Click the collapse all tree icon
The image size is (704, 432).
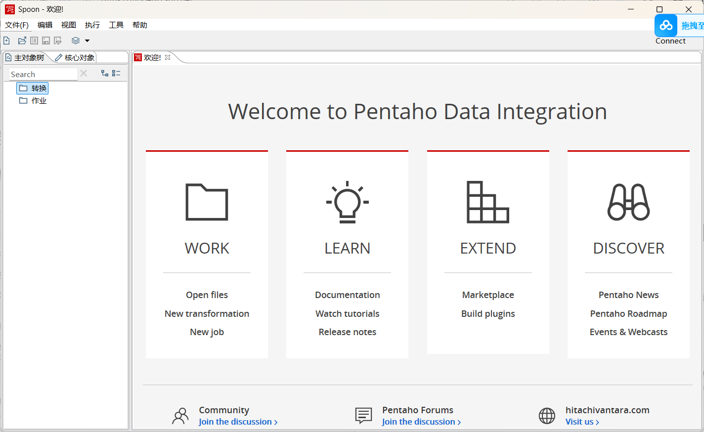click(116, 73)
